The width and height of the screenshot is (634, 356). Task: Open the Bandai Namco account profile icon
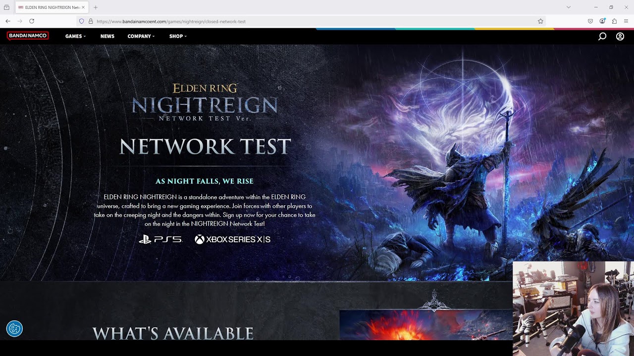620,36
